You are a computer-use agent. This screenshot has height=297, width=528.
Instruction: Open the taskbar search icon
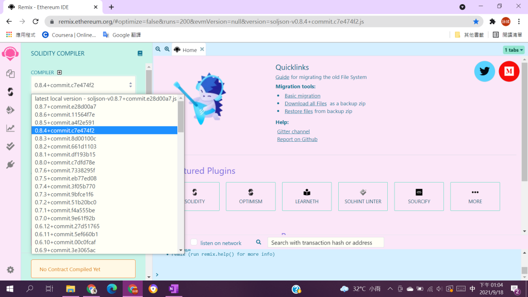(29, 289)
